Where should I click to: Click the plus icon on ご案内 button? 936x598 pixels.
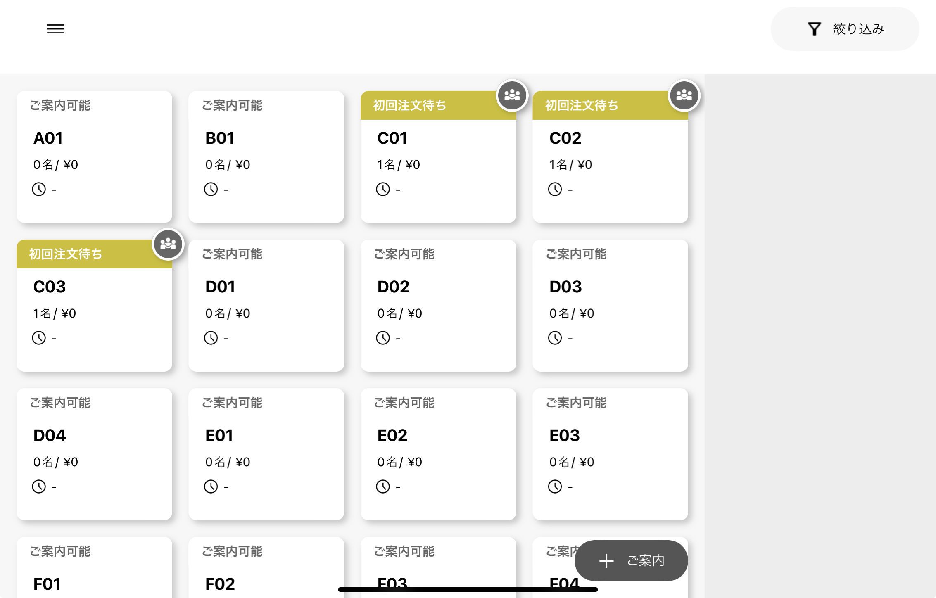click(606, 561)
